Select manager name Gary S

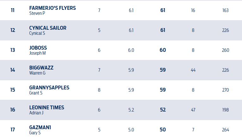pos(35,133)
